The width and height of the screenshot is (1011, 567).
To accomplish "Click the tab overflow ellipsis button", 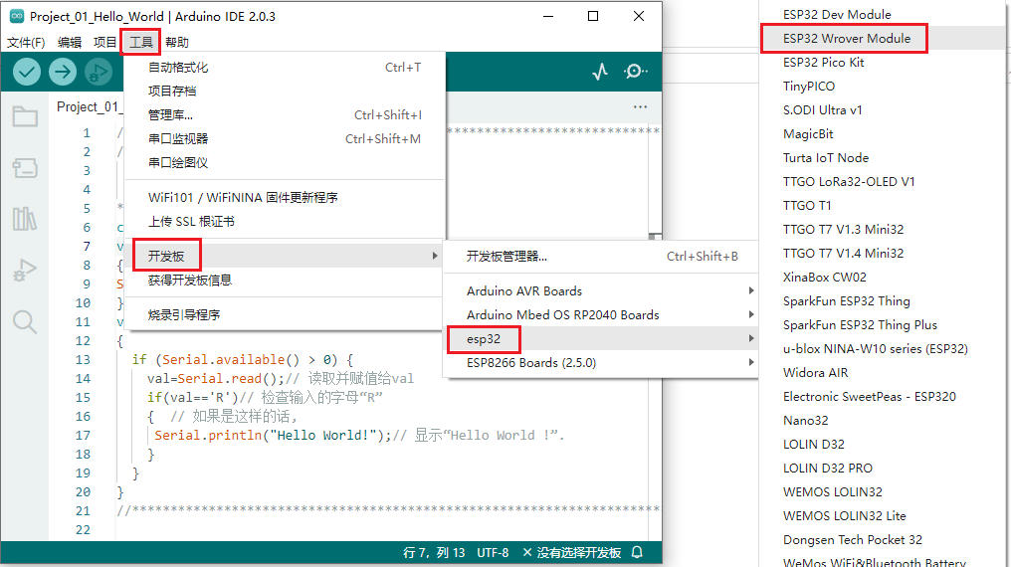I will [640, 107].
